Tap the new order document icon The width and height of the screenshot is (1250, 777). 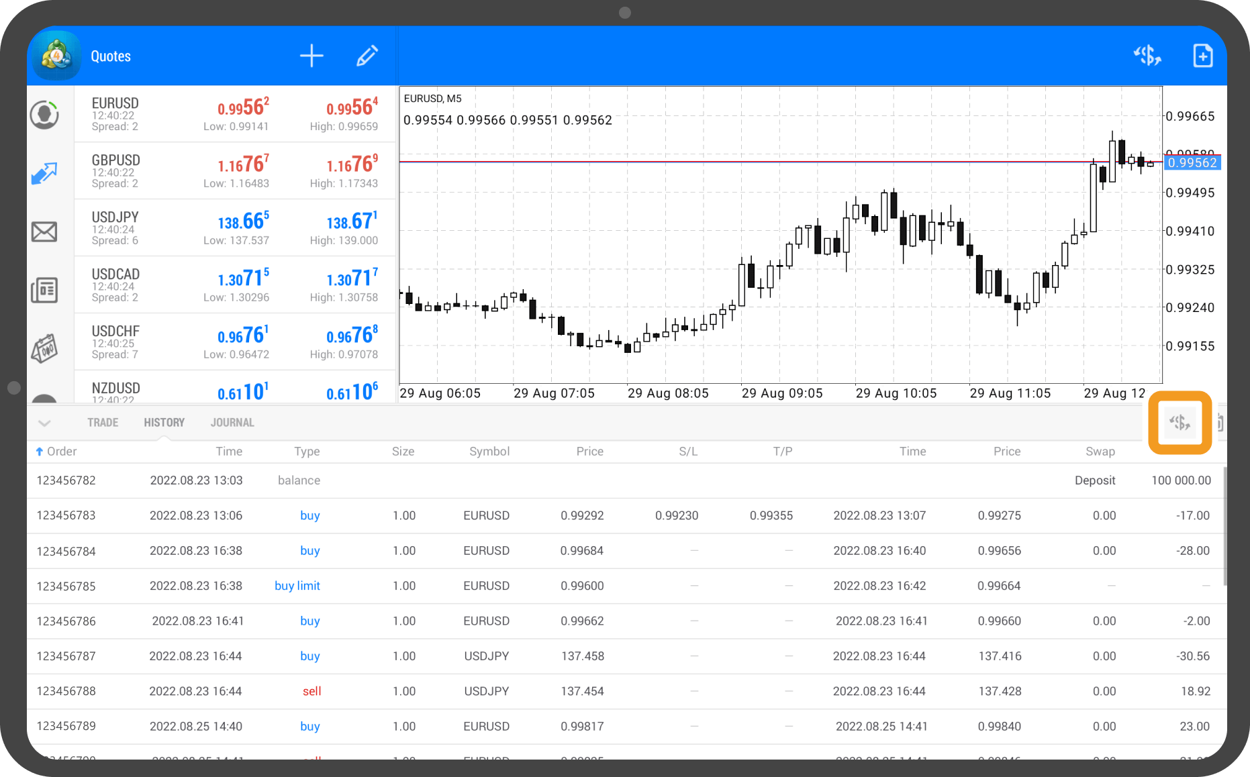1202,56
